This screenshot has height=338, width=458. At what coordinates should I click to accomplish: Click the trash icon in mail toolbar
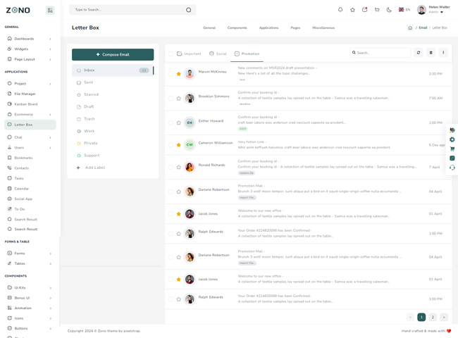click(431, 53)
